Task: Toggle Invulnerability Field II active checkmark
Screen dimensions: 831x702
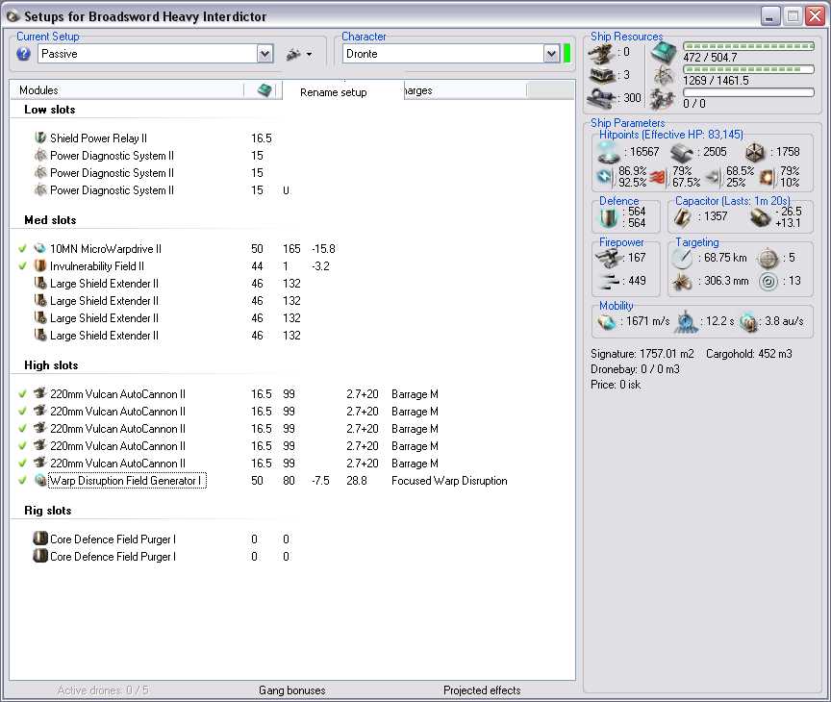Action: [22, 266]
